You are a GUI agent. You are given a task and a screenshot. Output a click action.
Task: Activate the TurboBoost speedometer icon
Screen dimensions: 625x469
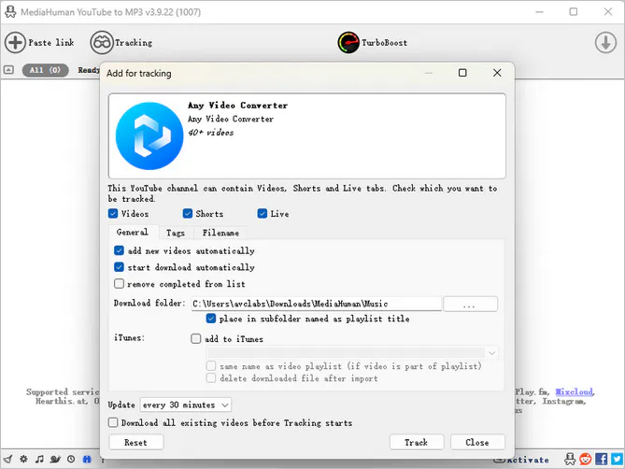point(348,43)
